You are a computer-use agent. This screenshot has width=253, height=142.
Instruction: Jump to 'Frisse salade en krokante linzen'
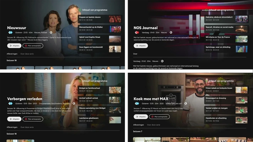click(226, 90)
